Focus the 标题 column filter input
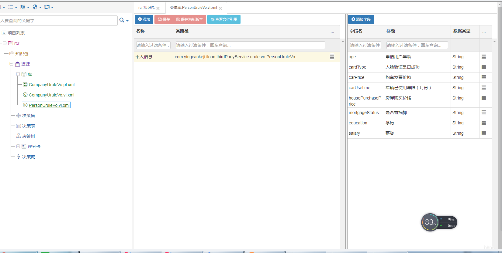Viewport: 502px width, 253px height. click(x=417, y=45)
